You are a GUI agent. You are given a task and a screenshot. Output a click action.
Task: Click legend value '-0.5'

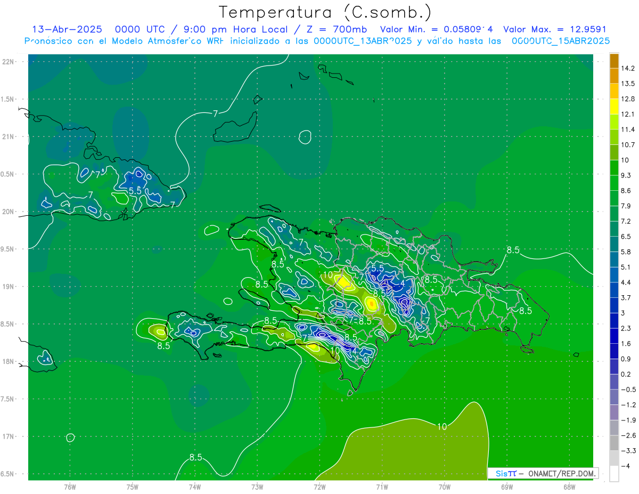coord(629,390)
